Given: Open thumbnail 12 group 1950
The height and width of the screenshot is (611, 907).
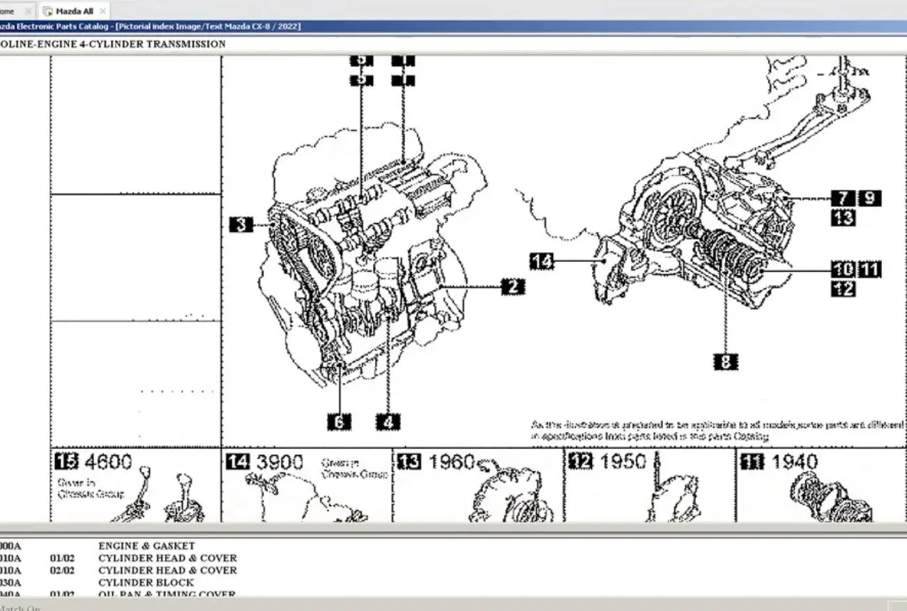Looking at the screenshot, I should (x=650, y=486).
